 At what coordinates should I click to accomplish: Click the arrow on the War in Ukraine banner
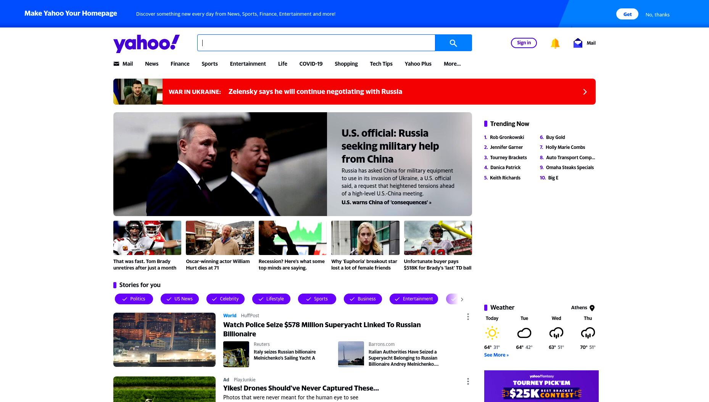click(x=585, y=92)
